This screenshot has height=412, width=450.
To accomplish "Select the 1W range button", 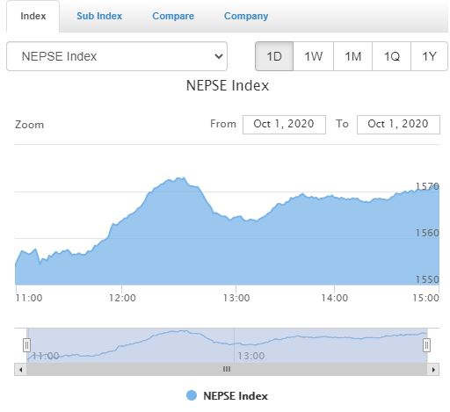I will [313, 56].
